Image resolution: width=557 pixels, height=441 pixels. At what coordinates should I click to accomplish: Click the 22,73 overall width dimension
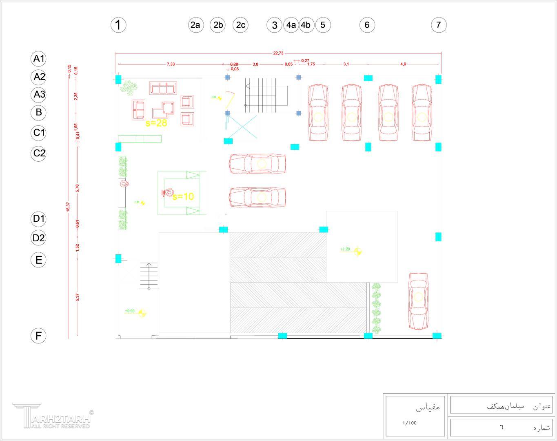point(278,53)
